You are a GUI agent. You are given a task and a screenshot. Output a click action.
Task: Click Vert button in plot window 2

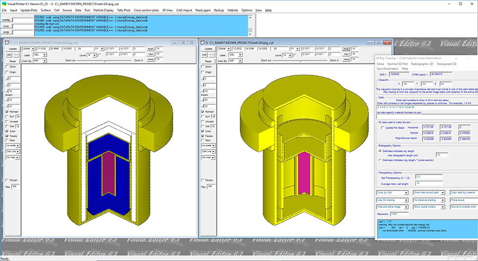click(x=346, y=54)
